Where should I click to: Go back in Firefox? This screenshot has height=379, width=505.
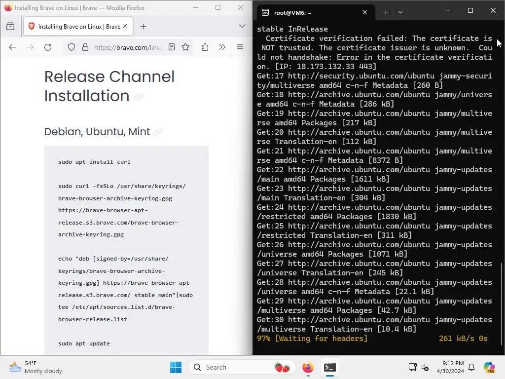(12, 47)
